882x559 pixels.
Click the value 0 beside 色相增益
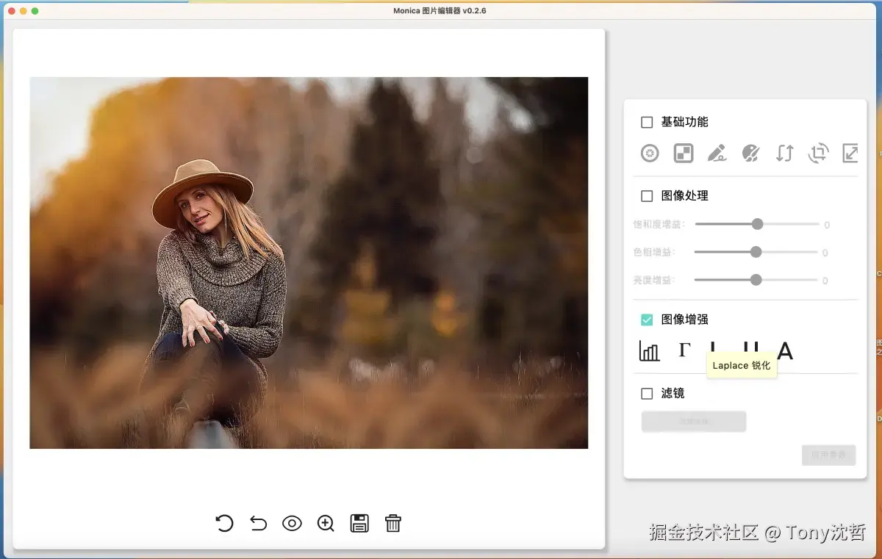[825, 253]
